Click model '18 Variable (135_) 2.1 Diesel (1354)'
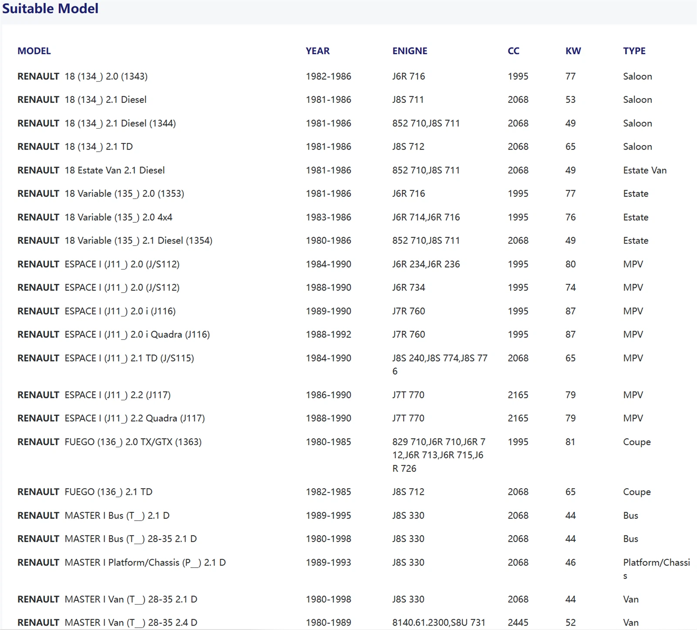 pyautogui.click(x=139, y=241)
